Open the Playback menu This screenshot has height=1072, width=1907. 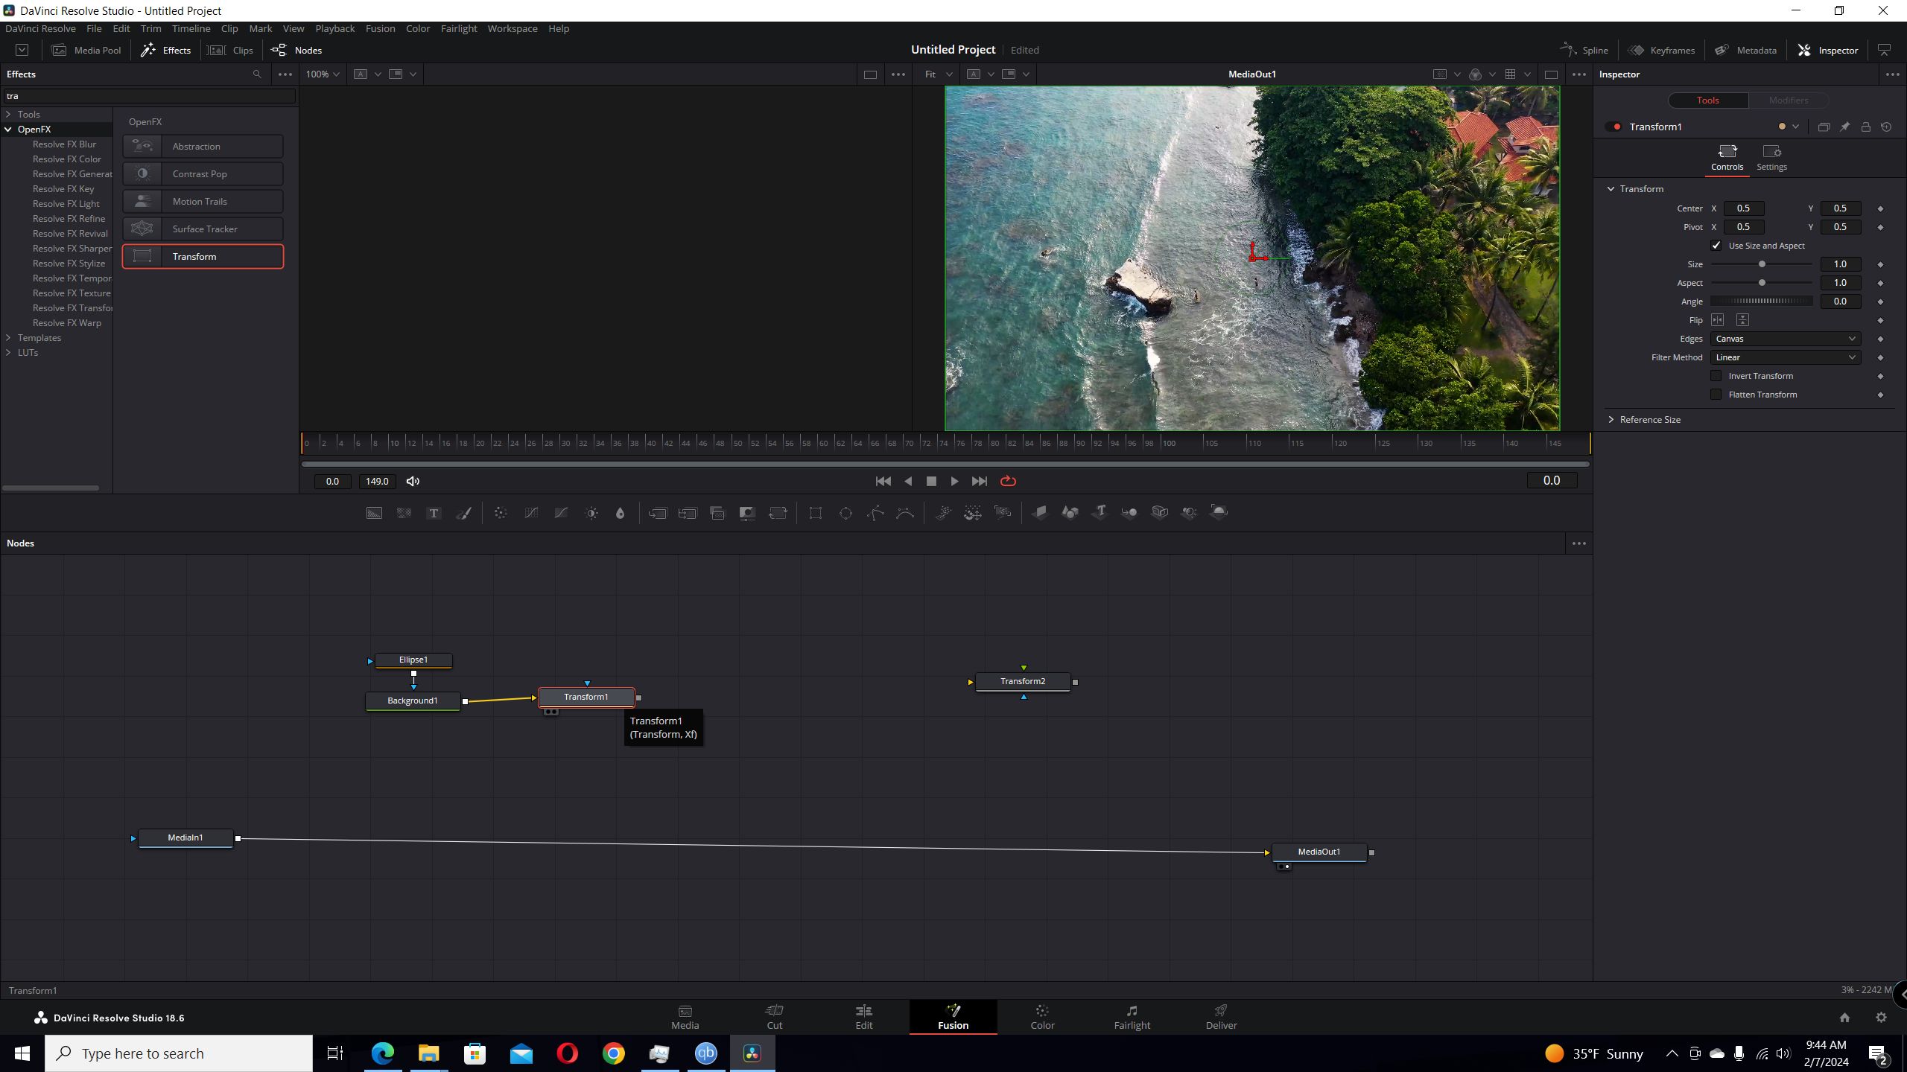point(334,28)
